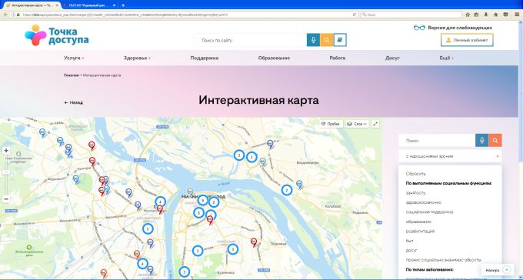523x280 pixels.
Task: Open the Работа section
Action: (x=337, y=58)
